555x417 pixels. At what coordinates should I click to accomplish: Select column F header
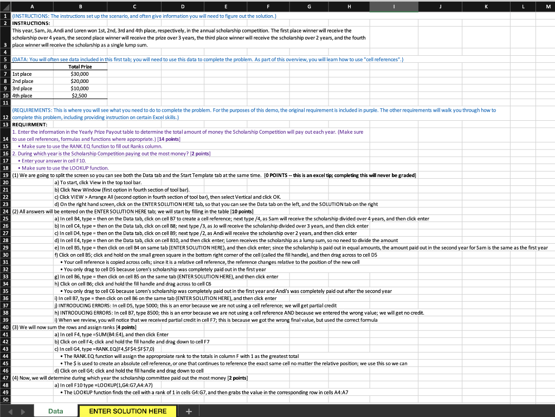[268, 6]
